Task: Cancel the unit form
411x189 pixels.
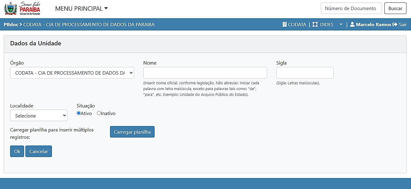Action: 39,151
